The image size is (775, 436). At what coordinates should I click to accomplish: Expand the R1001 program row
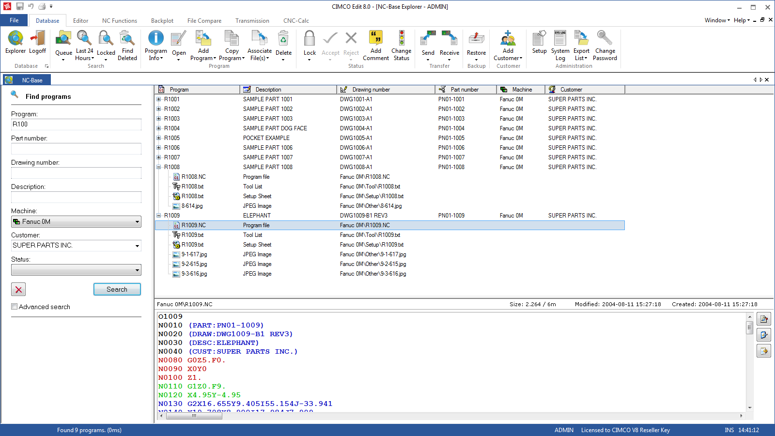(158, 99)
